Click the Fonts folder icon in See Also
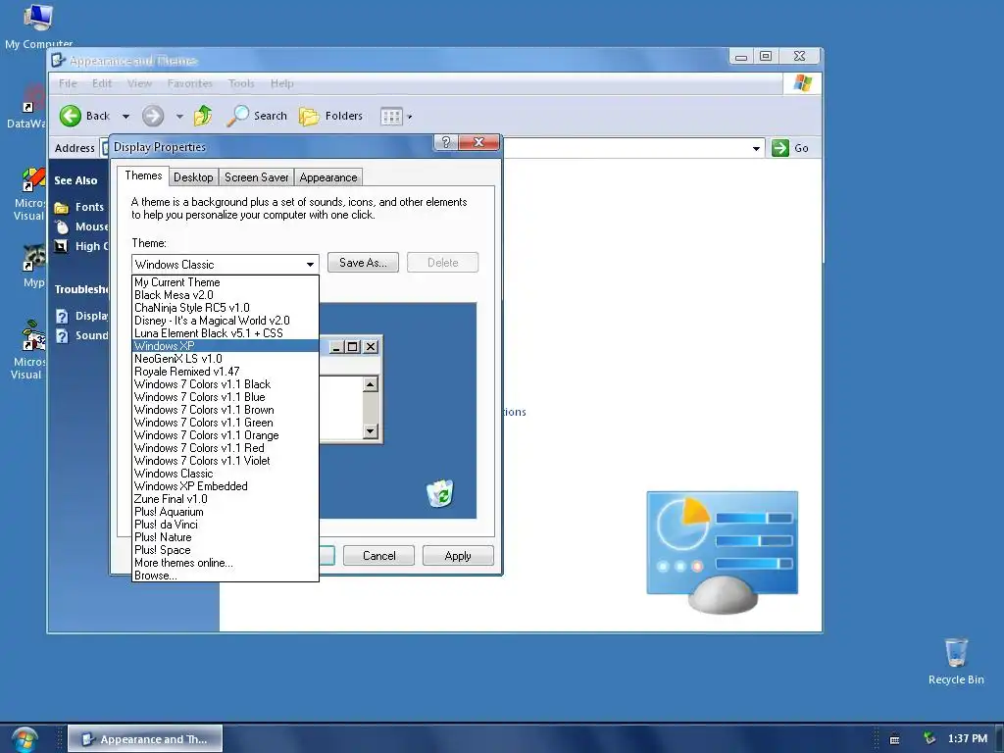Viewport: 1004px width, 753px height. (x=62, y=208)
